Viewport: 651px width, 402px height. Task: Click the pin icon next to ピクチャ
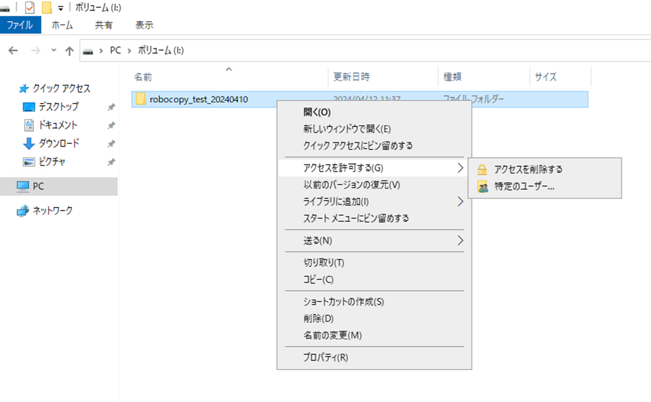point(111,162)
